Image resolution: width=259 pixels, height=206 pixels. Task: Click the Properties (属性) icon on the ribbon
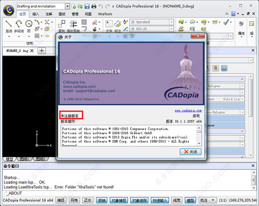tap(241, 24)
